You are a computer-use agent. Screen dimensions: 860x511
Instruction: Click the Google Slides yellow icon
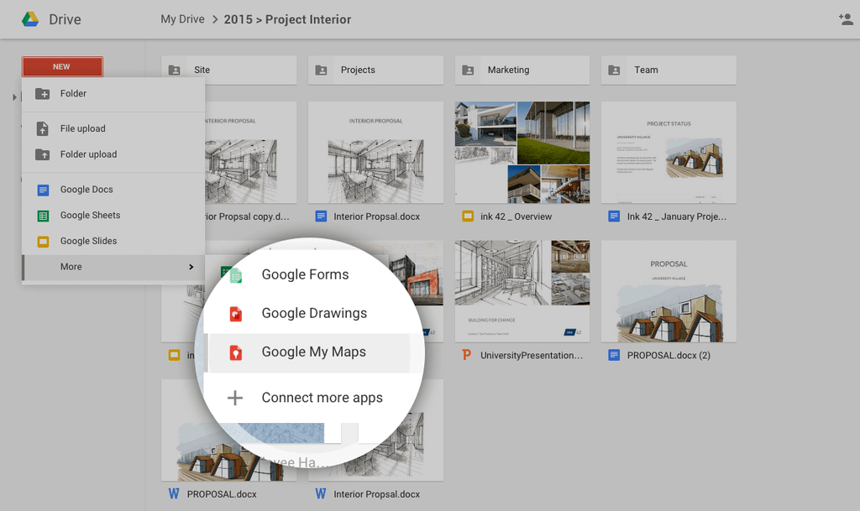[x=43, y=242]
